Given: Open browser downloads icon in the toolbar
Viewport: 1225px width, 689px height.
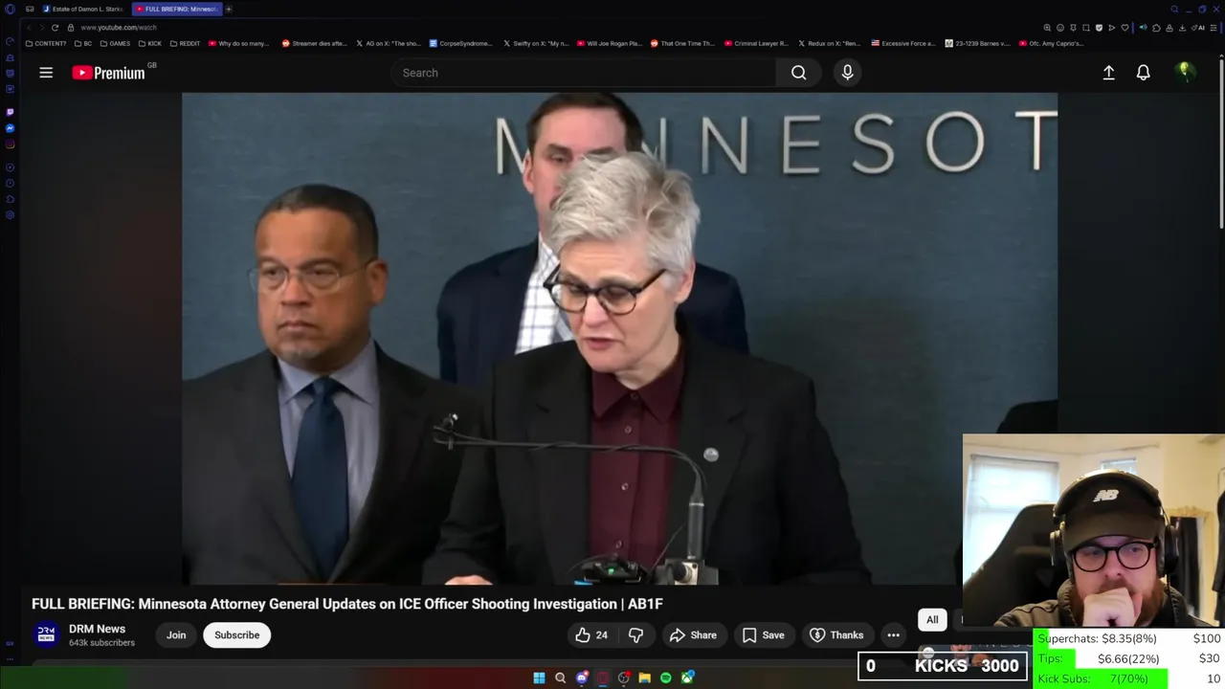Looking at the screenshot, I should pyautogui.click(x=1182, y=28).
